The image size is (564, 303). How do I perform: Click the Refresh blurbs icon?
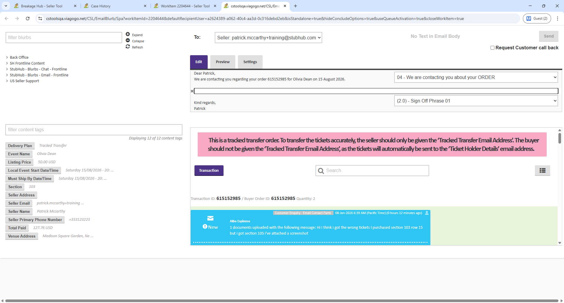128,47
